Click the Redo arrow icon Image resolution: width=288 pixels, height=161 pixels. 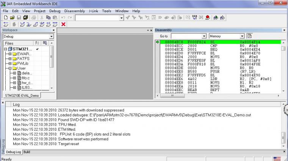[70, 18]
